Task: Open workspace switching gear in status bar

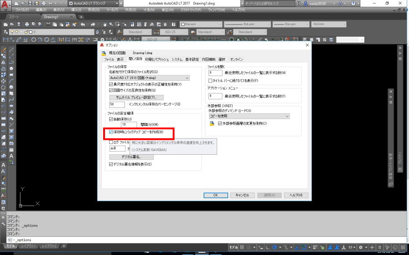Action: pyautogui.click(x=361, y=247)
